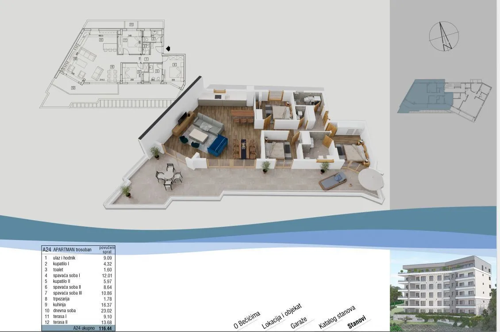Open the 'O Bečićima' tab
This screenshot has width=500, height=332.
point(247,320)
